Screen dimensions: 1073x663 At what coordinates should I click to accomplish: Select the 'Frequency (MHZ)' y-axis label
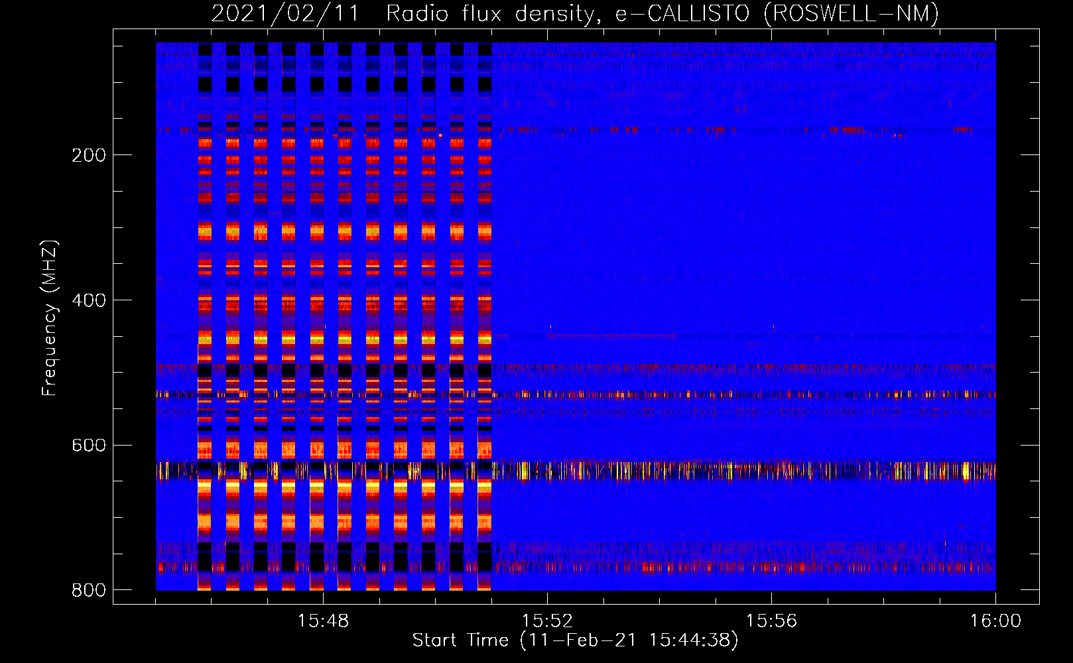(x=50, y=318)
